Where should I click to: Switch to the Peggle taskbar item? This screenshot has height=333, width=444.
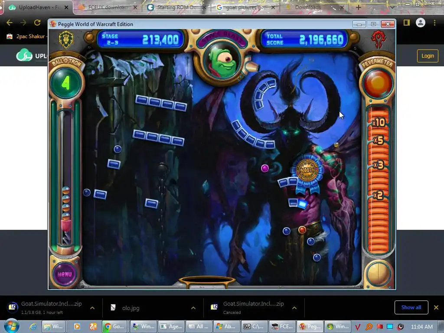coord(310,326)
